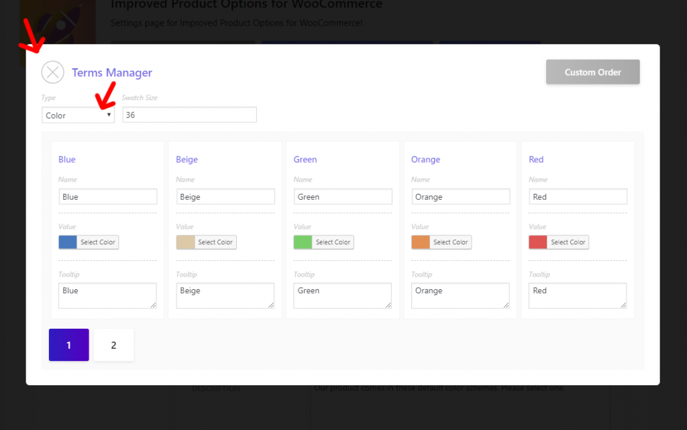Click Select Color for Blue term
687x430 pixels.
click(98, 242)
